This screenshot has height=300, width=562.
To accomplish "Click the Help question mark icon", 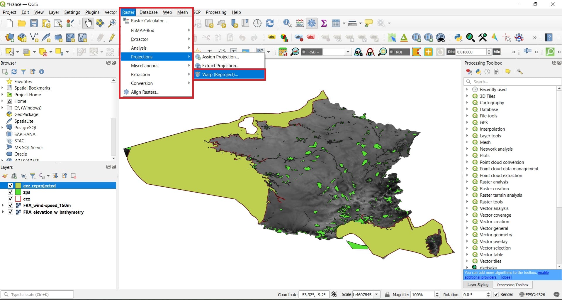I will tap(549, 38).
